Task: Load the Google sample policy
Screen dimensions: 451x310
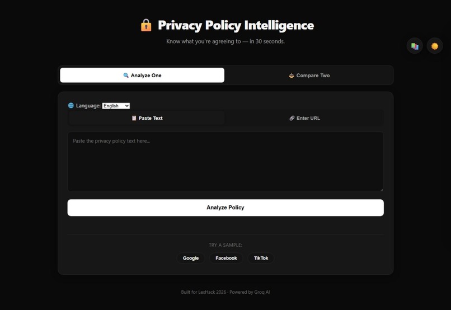Action: 191,258
